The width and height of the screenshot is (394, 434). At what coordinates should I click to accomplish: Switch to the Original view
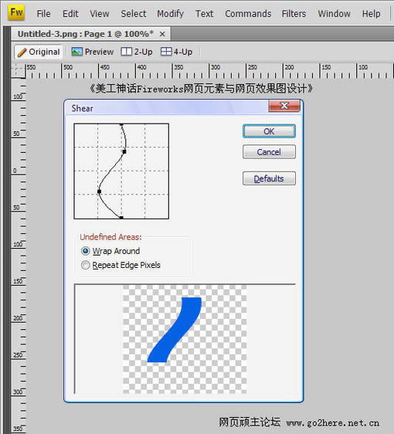39,52
